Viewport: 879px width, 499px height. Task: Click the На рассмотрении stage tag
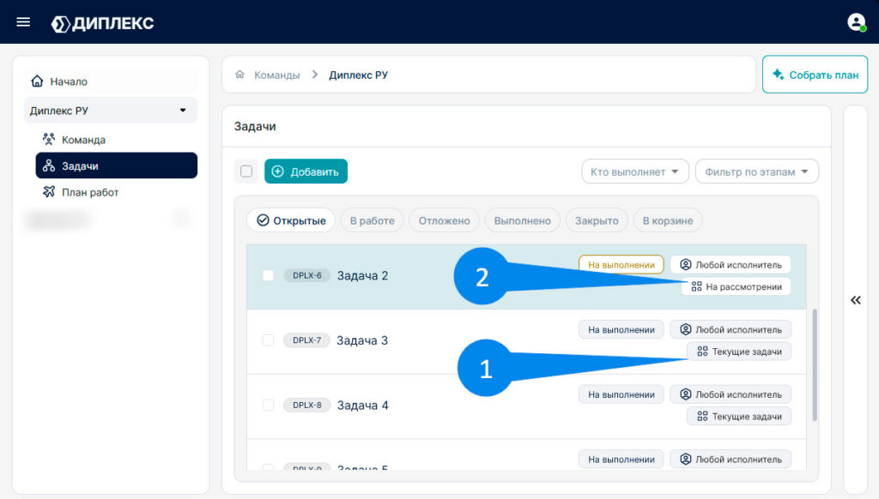[736, 286]
